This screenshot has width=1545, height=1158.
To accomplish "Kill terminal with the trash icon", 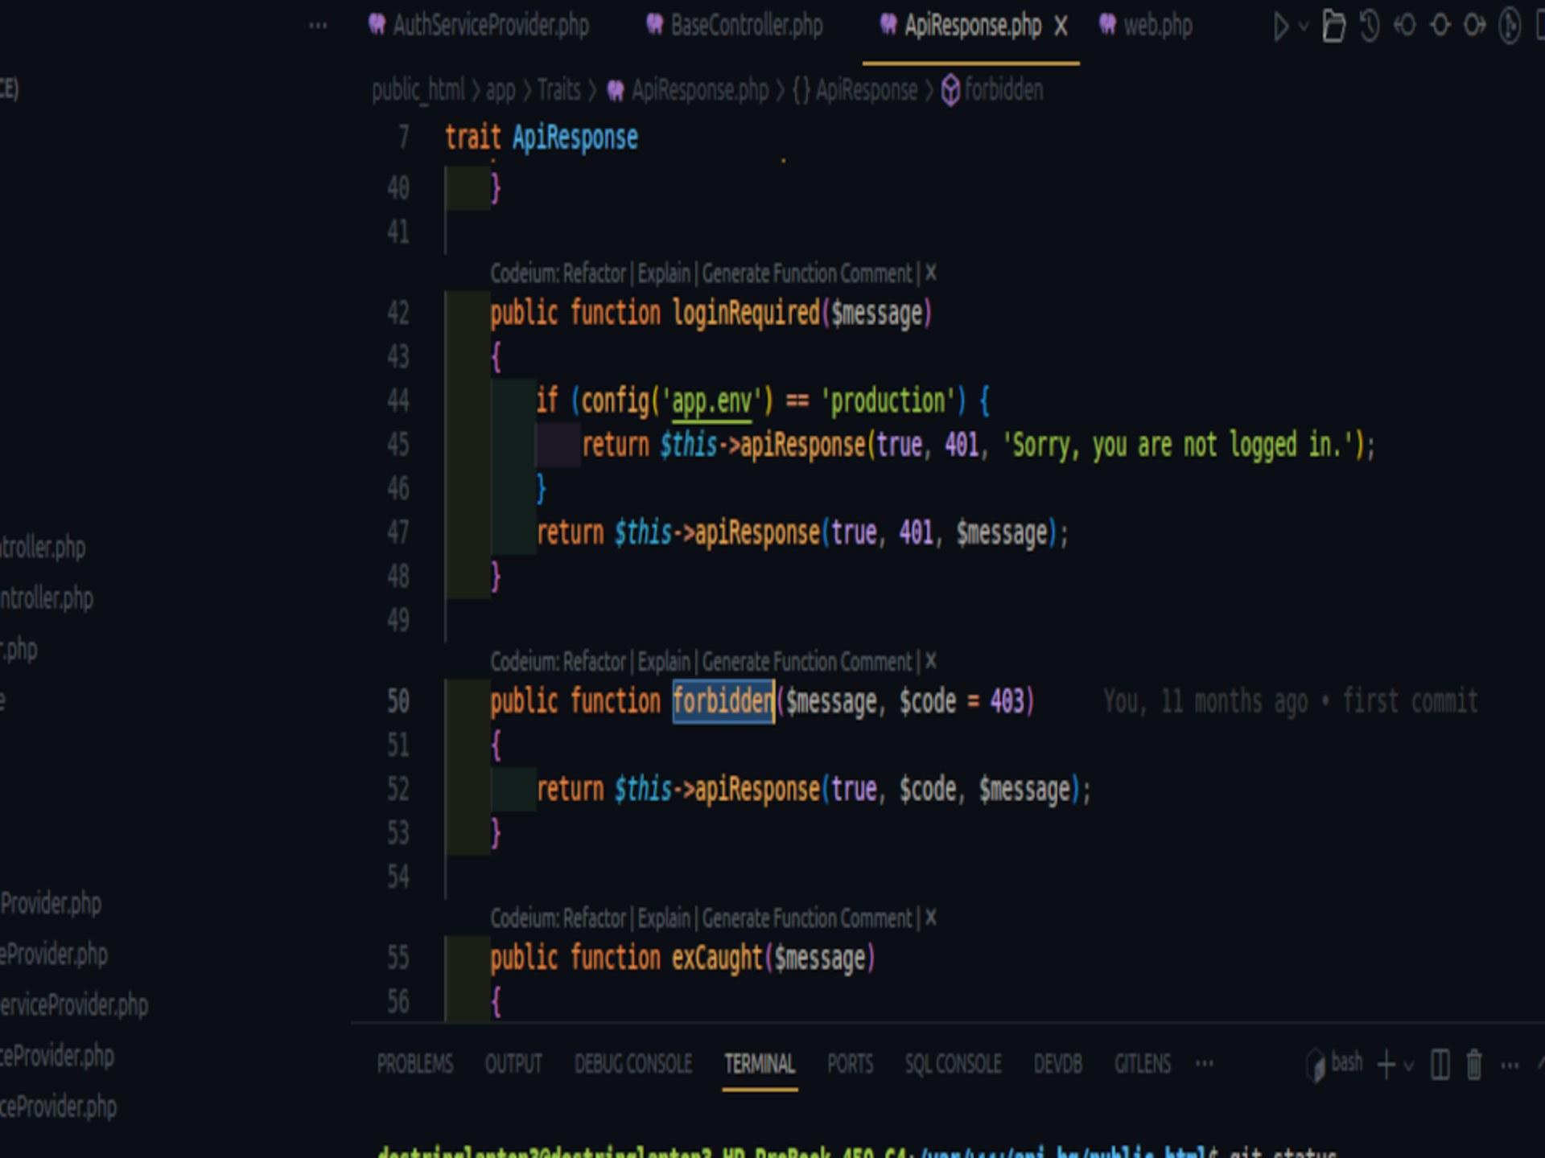I will coord(1474,1066).
